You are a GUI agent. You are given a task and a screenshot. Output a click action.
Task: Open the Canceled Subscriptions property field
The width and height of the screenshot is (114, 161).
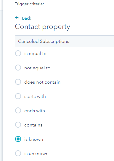click(x=65, y=41)
